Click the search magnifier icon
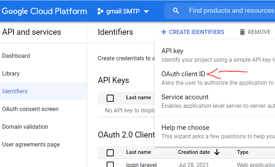 pos(176,11)
